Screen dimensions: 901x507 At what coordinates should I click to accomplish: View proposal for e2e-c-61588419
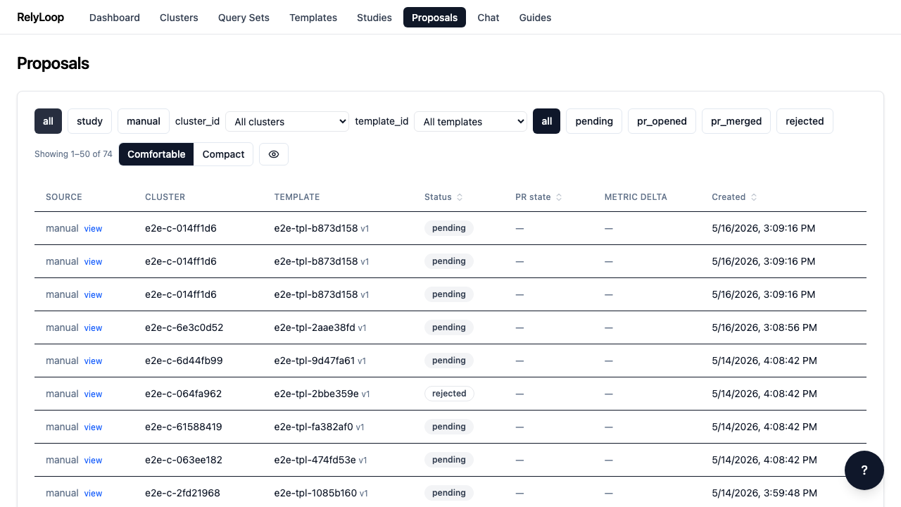pos(93,427)
